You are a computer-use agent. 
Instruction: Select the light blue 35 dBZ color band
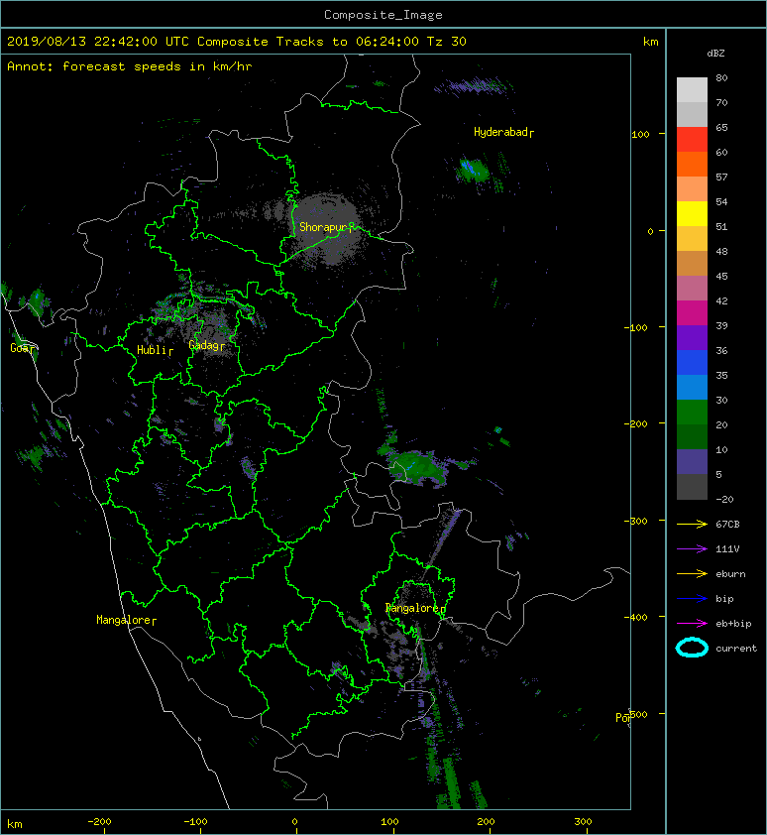point(692,387)
